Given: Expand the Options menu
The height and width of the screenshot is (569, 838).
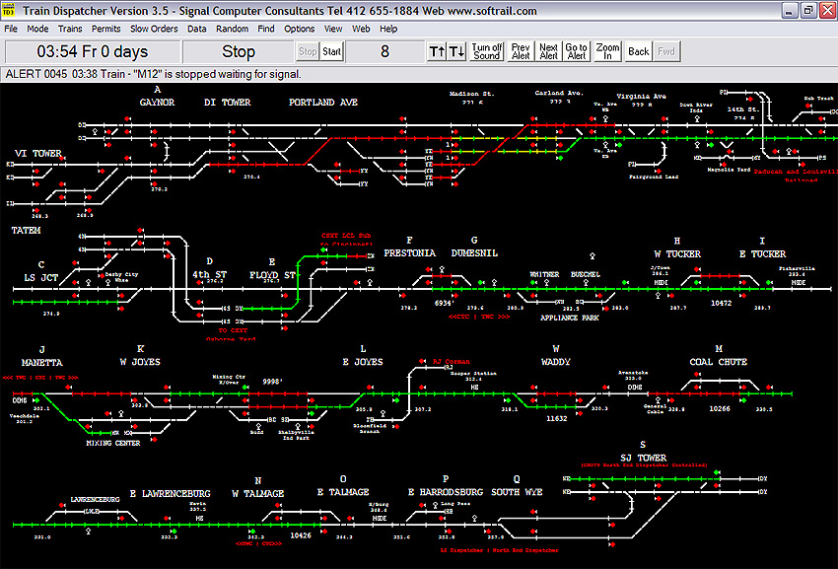Looking at the screenshot, I should tap(300, 29).
